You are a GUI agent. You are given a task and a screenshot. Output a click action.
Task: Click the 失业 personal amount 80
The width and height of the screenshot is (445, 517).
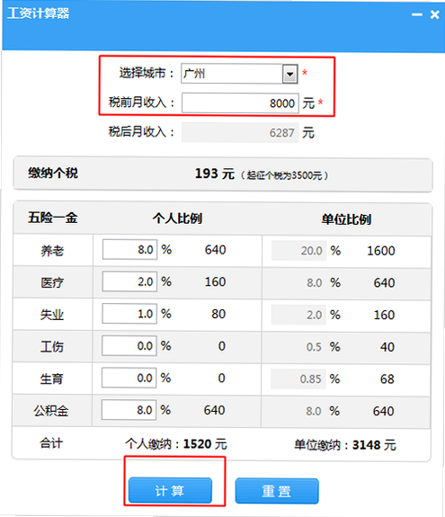pos(218,314)
